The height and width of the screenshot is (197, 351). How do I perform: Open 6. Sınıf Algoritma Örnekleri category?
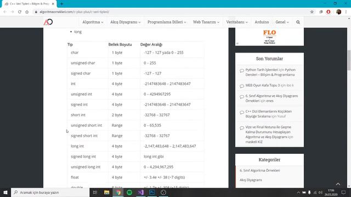259,170
